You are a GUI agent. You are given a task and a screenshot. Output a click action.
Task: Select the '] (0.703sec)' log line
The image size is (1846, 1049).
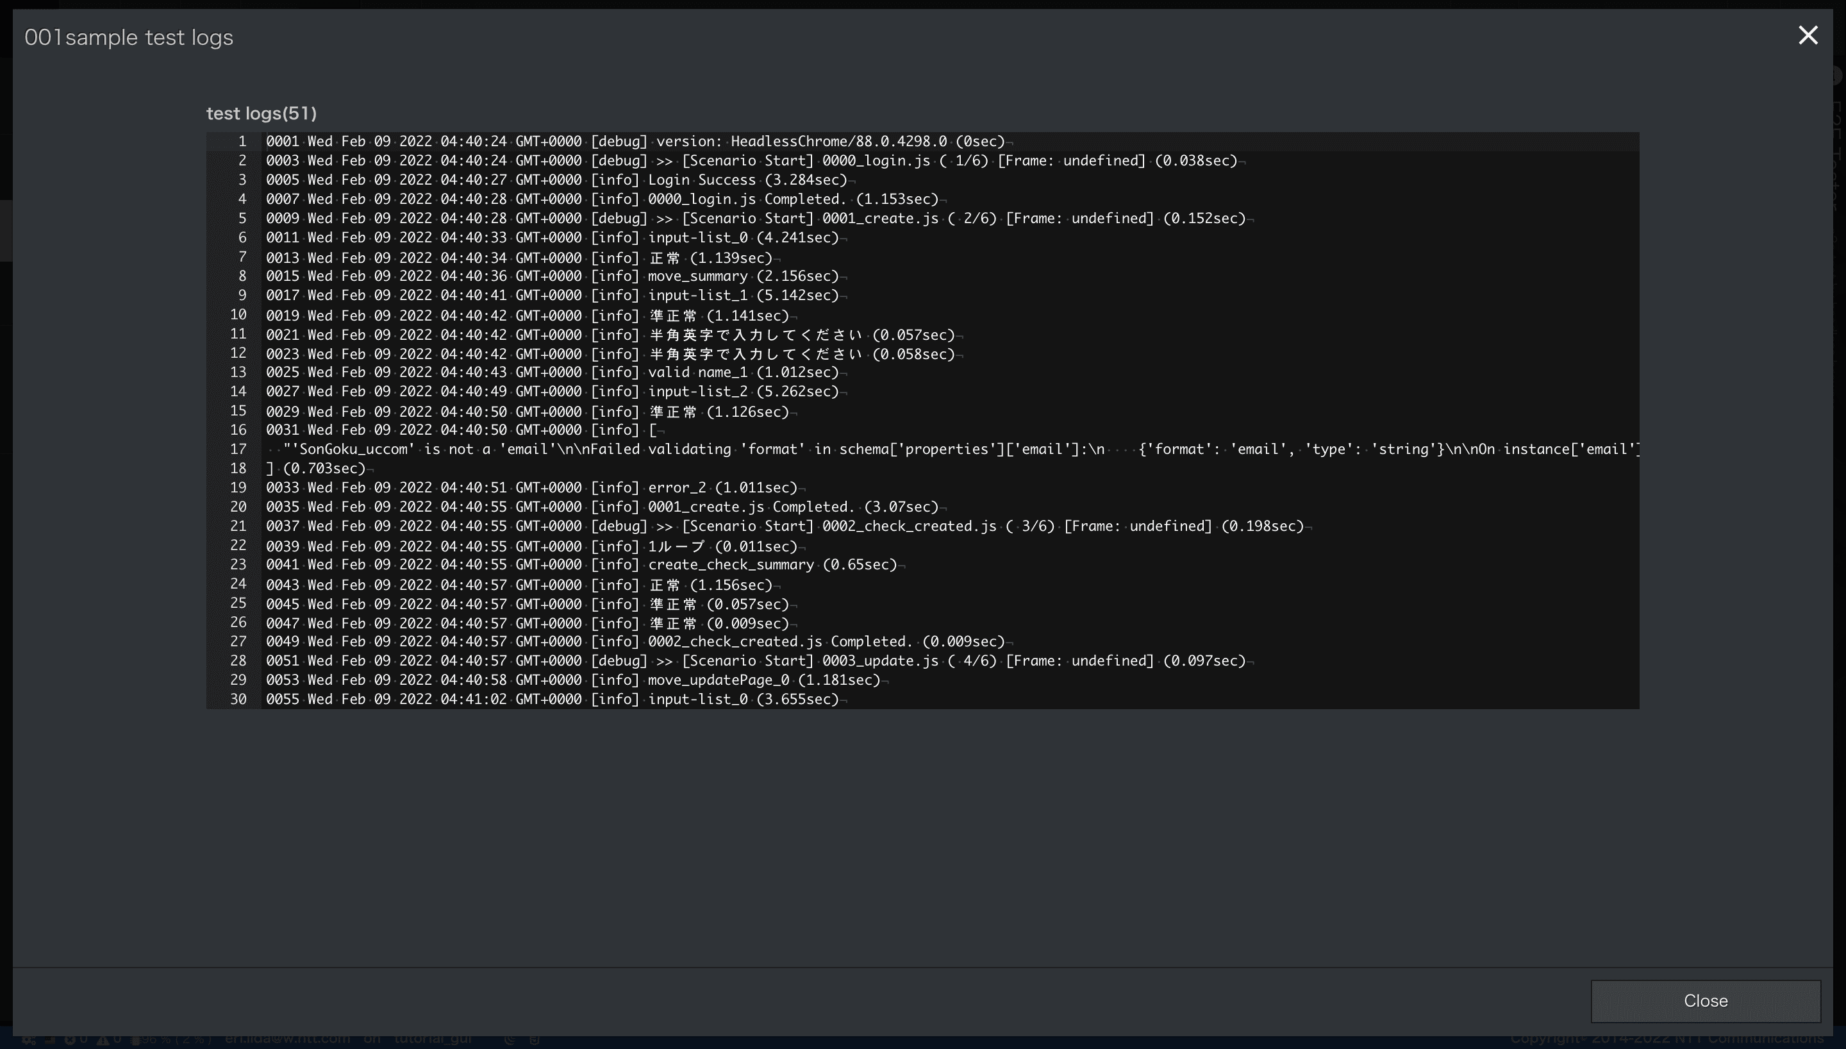pos(320,469)
